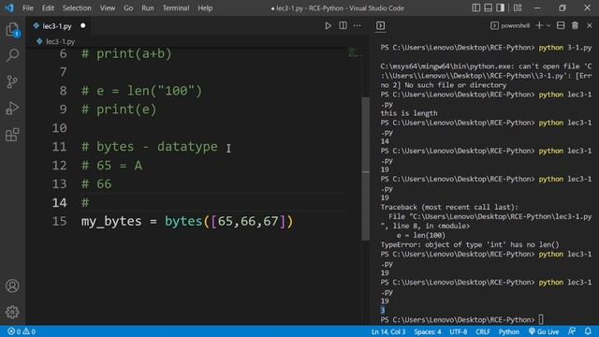Open the Terminal menu

[x=176, y=8]
